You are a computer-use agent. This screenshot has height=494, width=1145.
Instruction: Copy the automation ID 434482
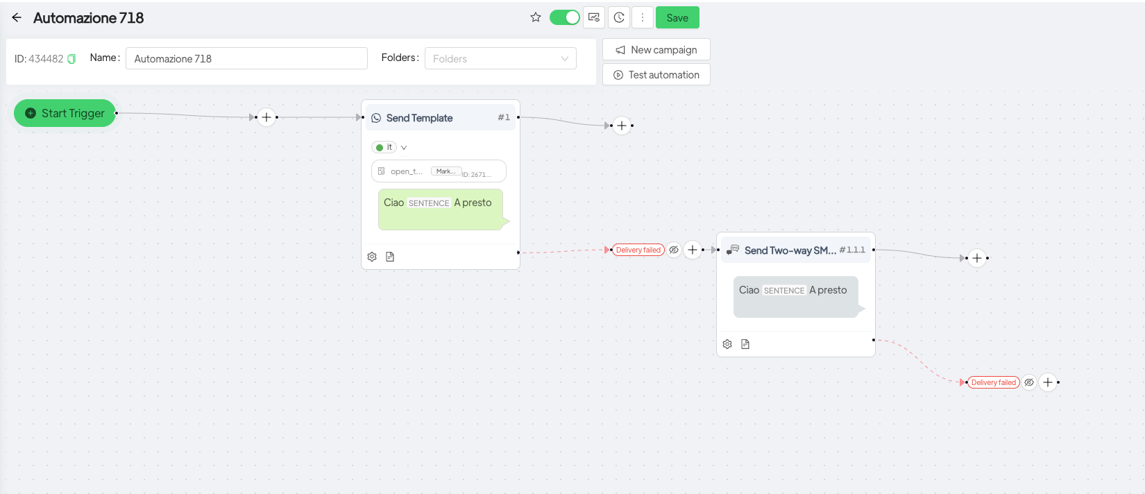tap(71, 59)
